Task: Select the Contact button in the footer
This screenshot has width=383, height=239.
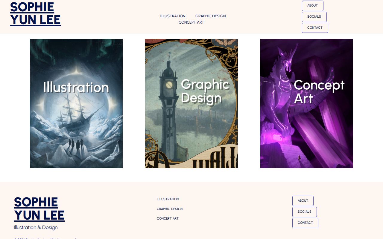Action: (x=305, y=223)
